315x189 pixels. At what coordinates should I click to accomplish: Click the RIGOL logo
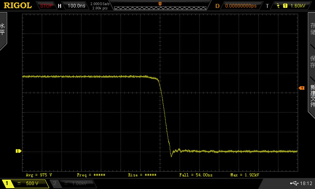pos(18,6)
